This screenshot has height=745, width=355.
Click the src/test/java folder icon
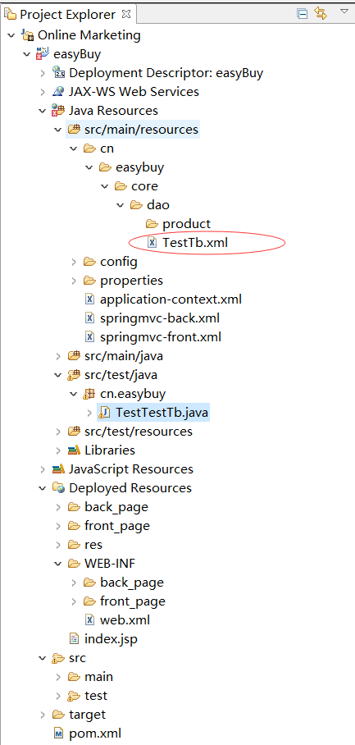click(75, 374)
